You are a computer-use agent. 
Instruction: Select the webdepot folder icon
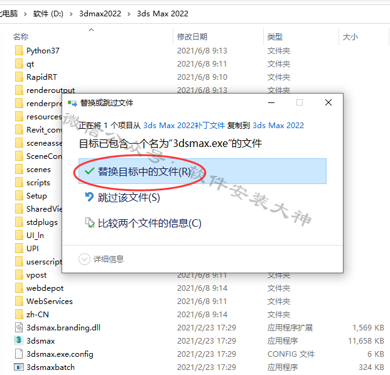[x=19, y=288]
